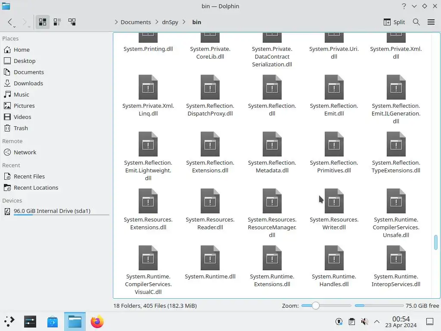Go back to the previous folder

(10, 22)
